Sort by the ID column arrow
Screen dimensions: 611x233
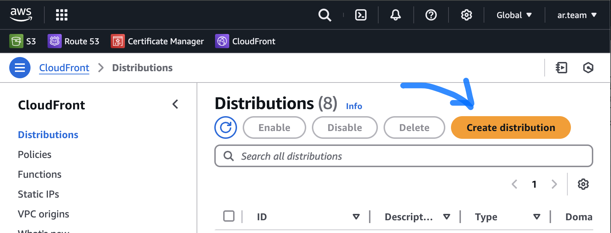click(356, 217)
